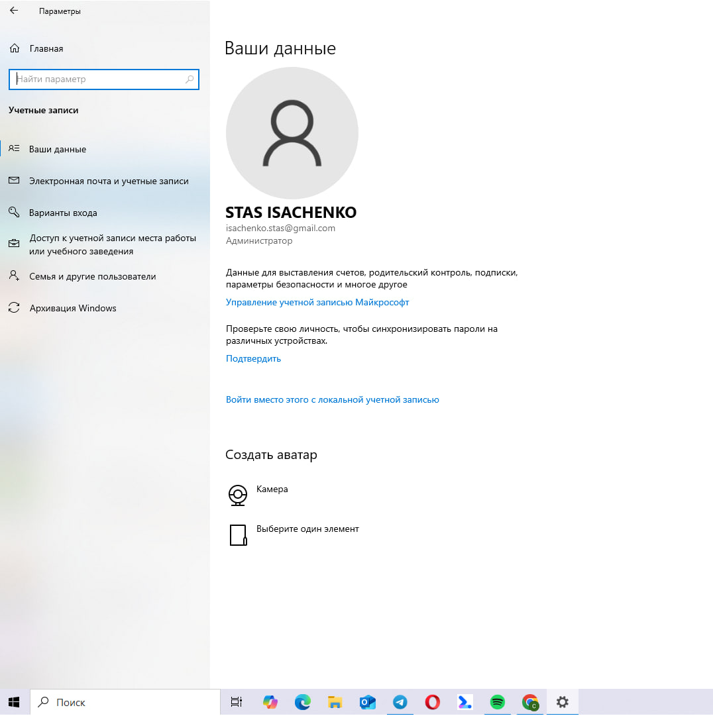
Task: Click the sync arrows icon for backup
Action: [14, 307]
